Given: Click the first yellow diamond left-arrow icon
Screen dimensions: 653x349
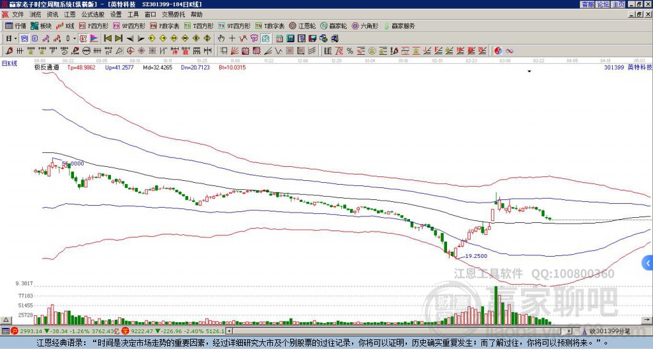Looking at the screenshot, I should 152,39.
